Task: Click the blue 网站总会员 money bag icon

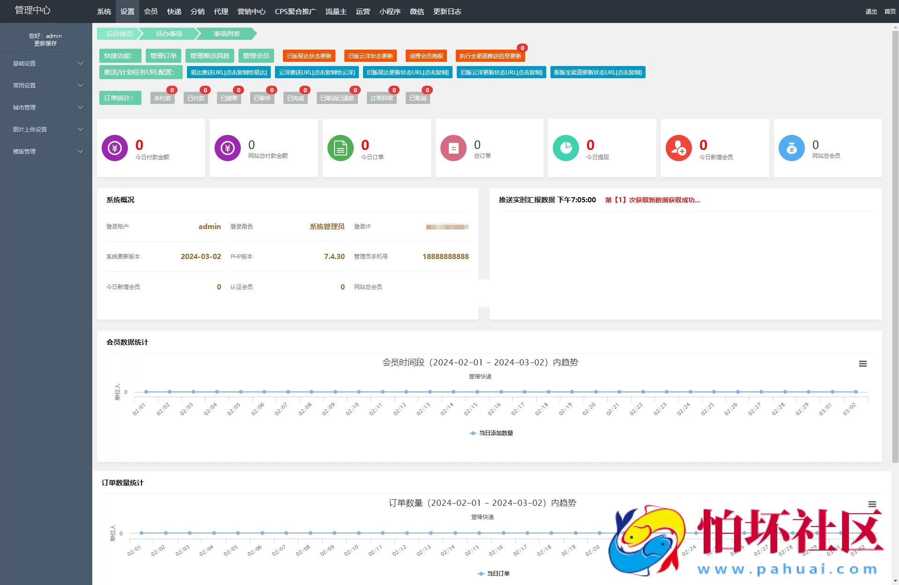Action: [791, 148]
